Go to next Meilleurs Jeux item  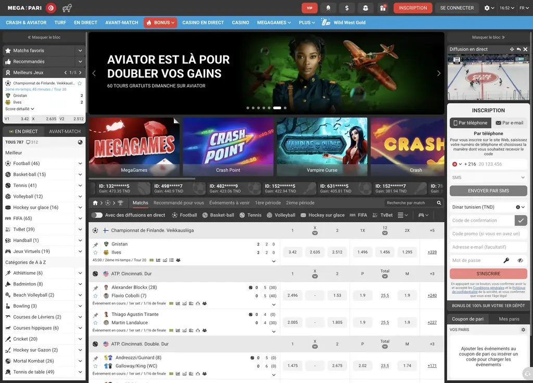(x=80, y=72)
